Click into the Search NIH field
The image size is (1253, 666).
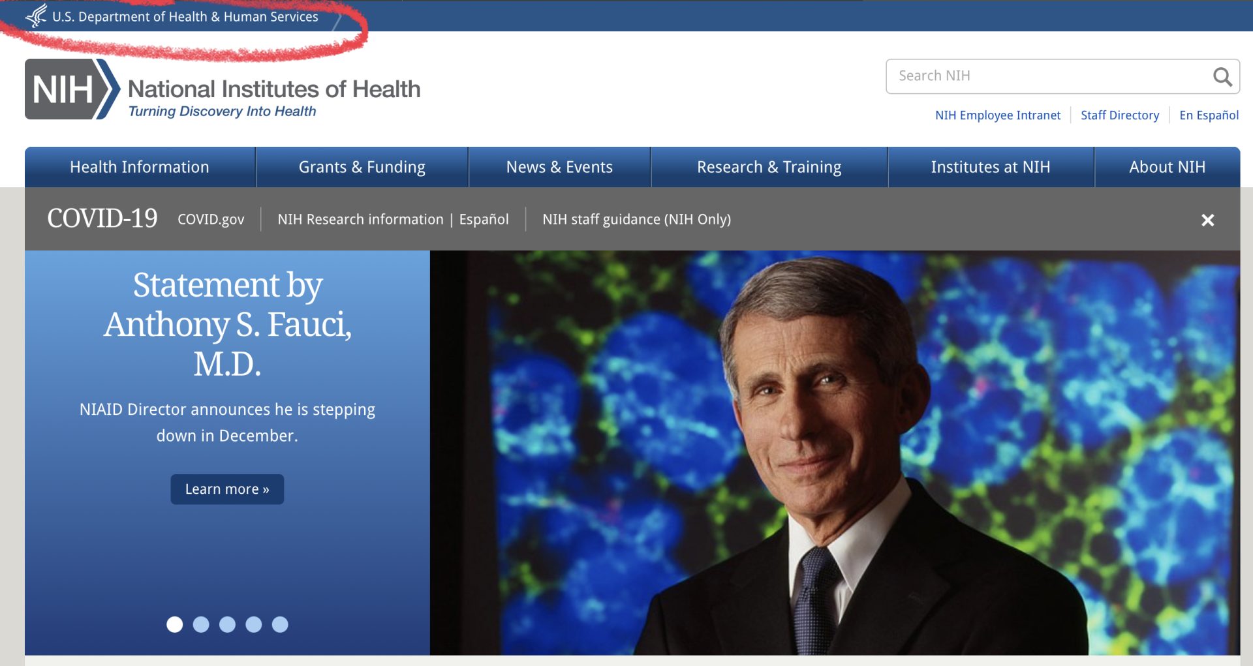click(x=1062, y=76)
